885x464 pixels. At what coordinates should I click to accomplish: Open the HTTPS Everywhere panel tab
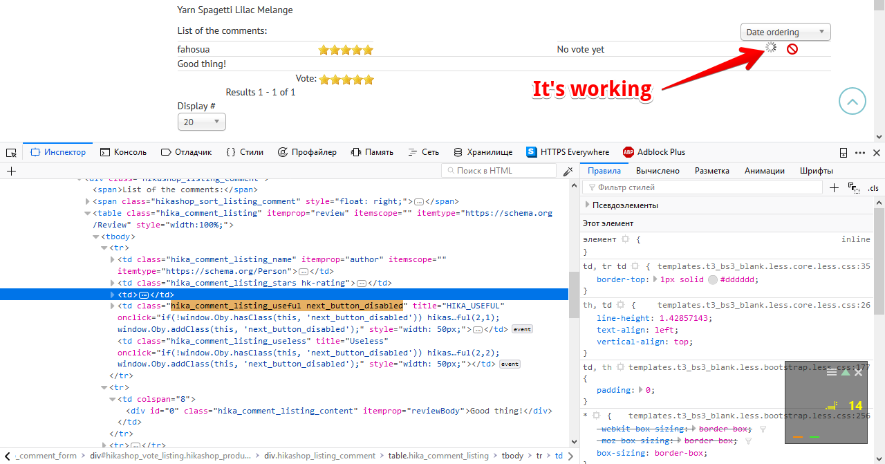568,152
